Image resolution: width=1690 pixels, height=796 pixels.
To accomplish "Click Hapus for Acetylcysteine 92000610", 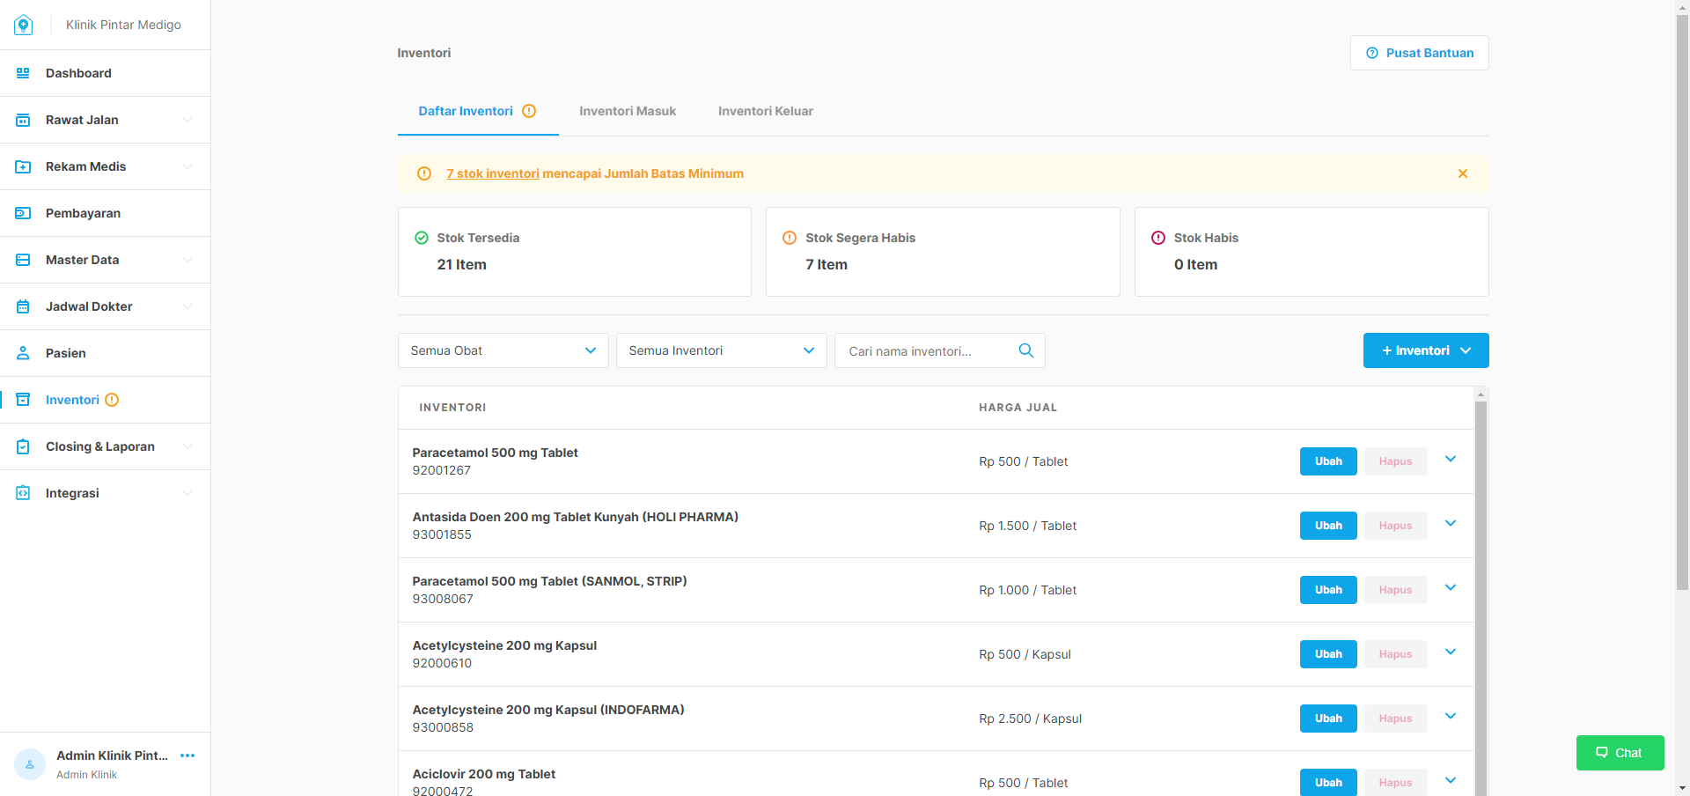I will tap(1395, 654).
